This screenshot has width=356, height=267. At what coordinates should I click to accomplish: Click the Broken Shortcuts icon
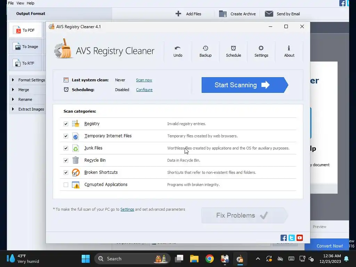click(75, 172)
